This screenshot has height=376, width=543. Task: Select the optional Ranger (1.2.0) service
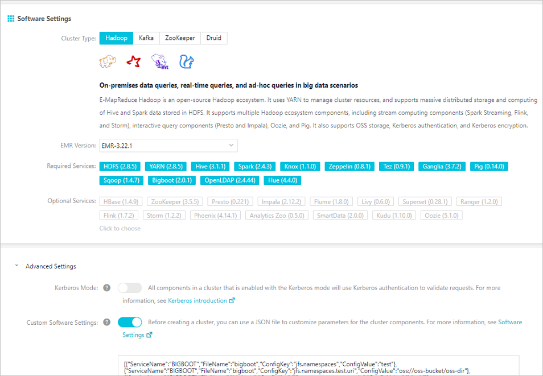(479, 201)
